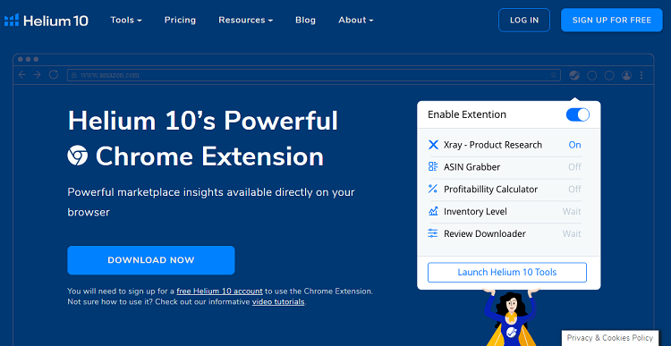Click the superhero woman illustration
The width and height of the screenshot is (671, 346).
[x=511, y=317]
